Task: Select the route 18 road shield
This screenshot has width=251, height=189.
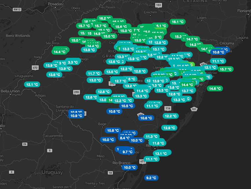Action: (x=110, y=173)
